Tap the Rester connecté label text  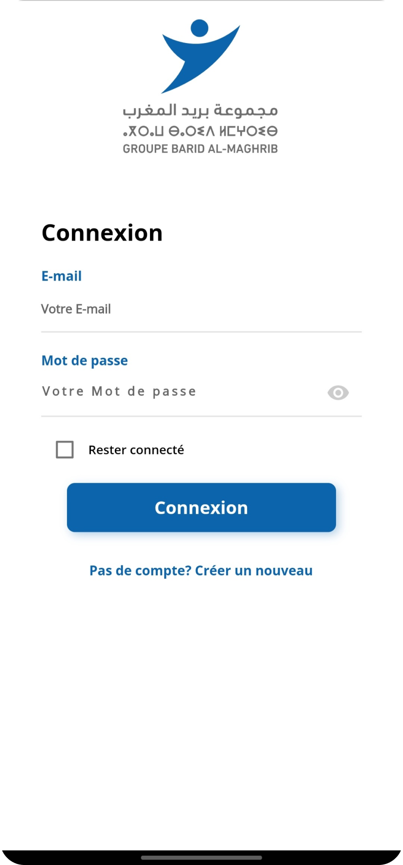click(x=136, y=450)
